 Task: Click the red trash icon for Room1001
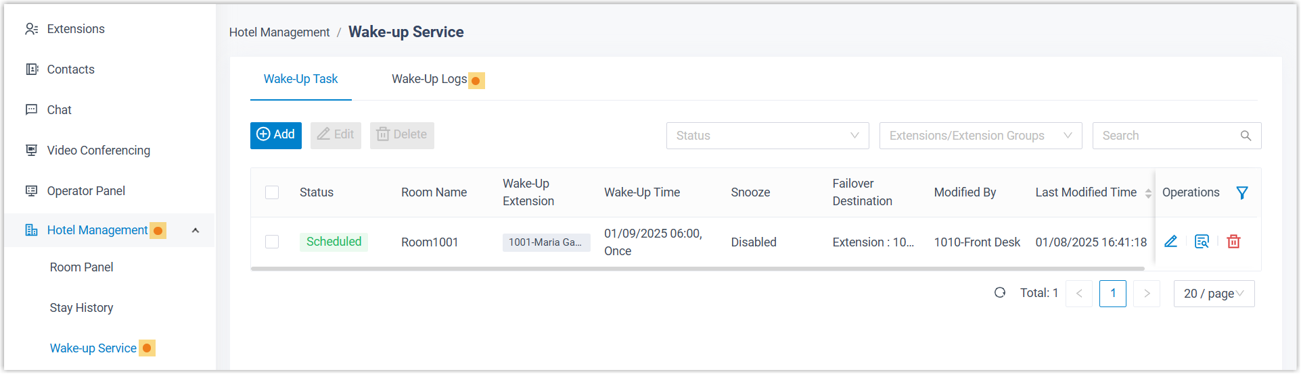[x=1233, y=242]
